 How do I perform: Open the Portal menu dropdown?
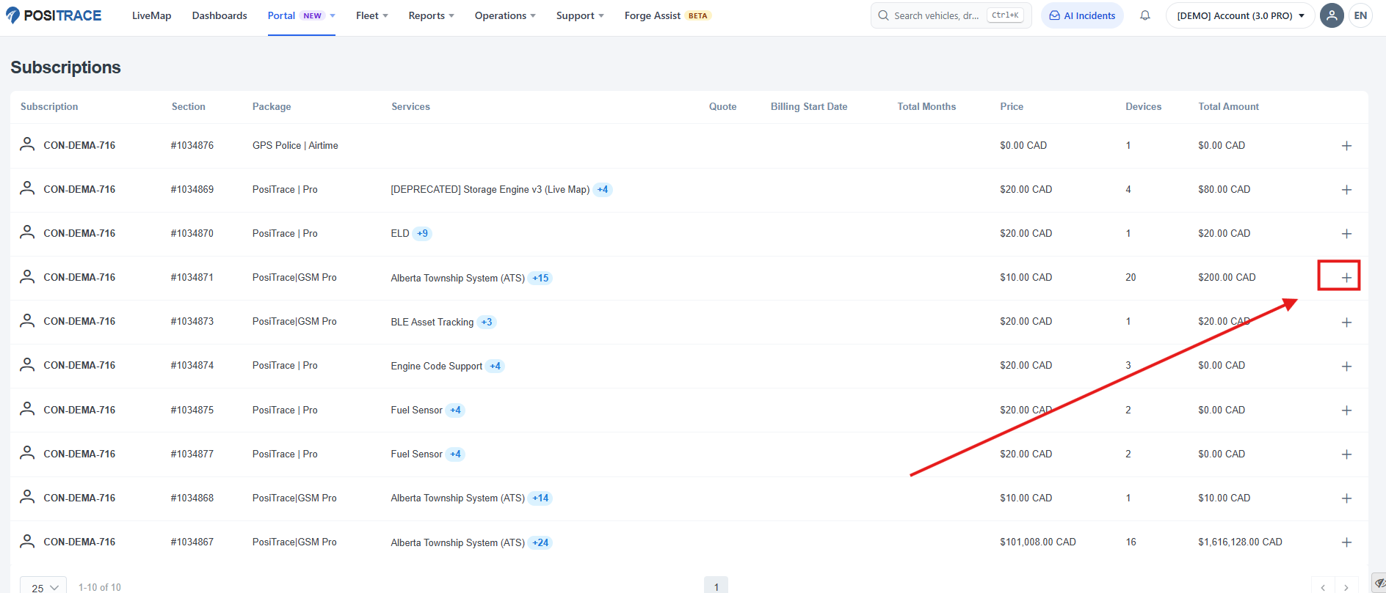point(301,15)
